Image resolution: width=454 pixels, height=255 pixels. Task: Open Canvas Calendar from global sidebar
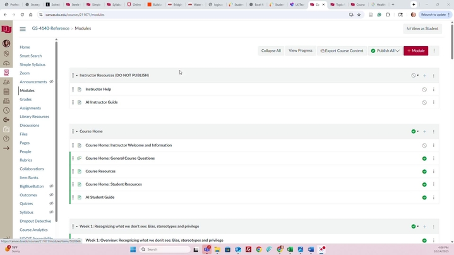pos(6,92)
